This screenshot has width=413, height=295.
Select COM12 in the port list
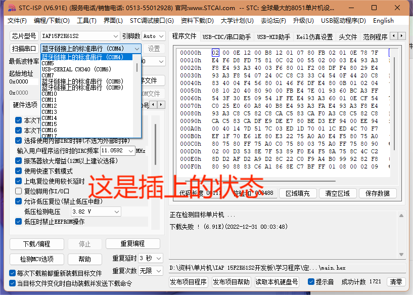[87, 106]
